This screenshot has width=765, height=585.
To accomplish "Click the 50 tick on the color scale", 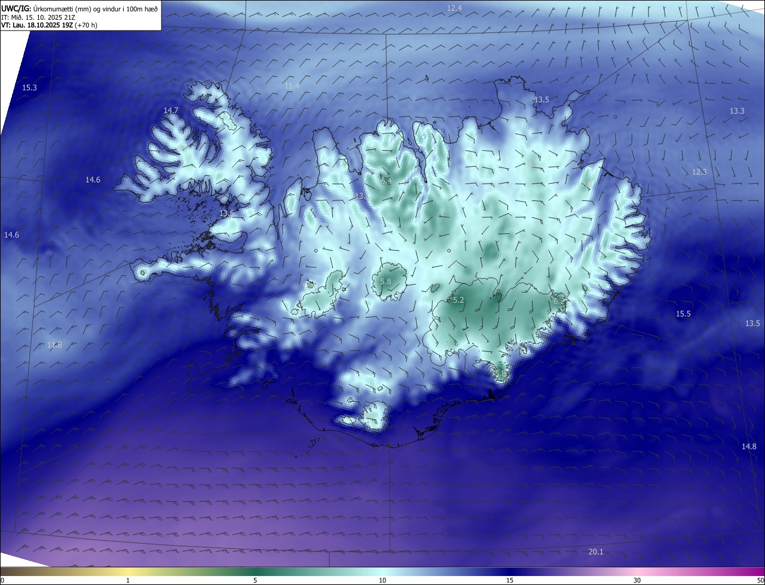I will pyautogui.click(x=760, y=580).
